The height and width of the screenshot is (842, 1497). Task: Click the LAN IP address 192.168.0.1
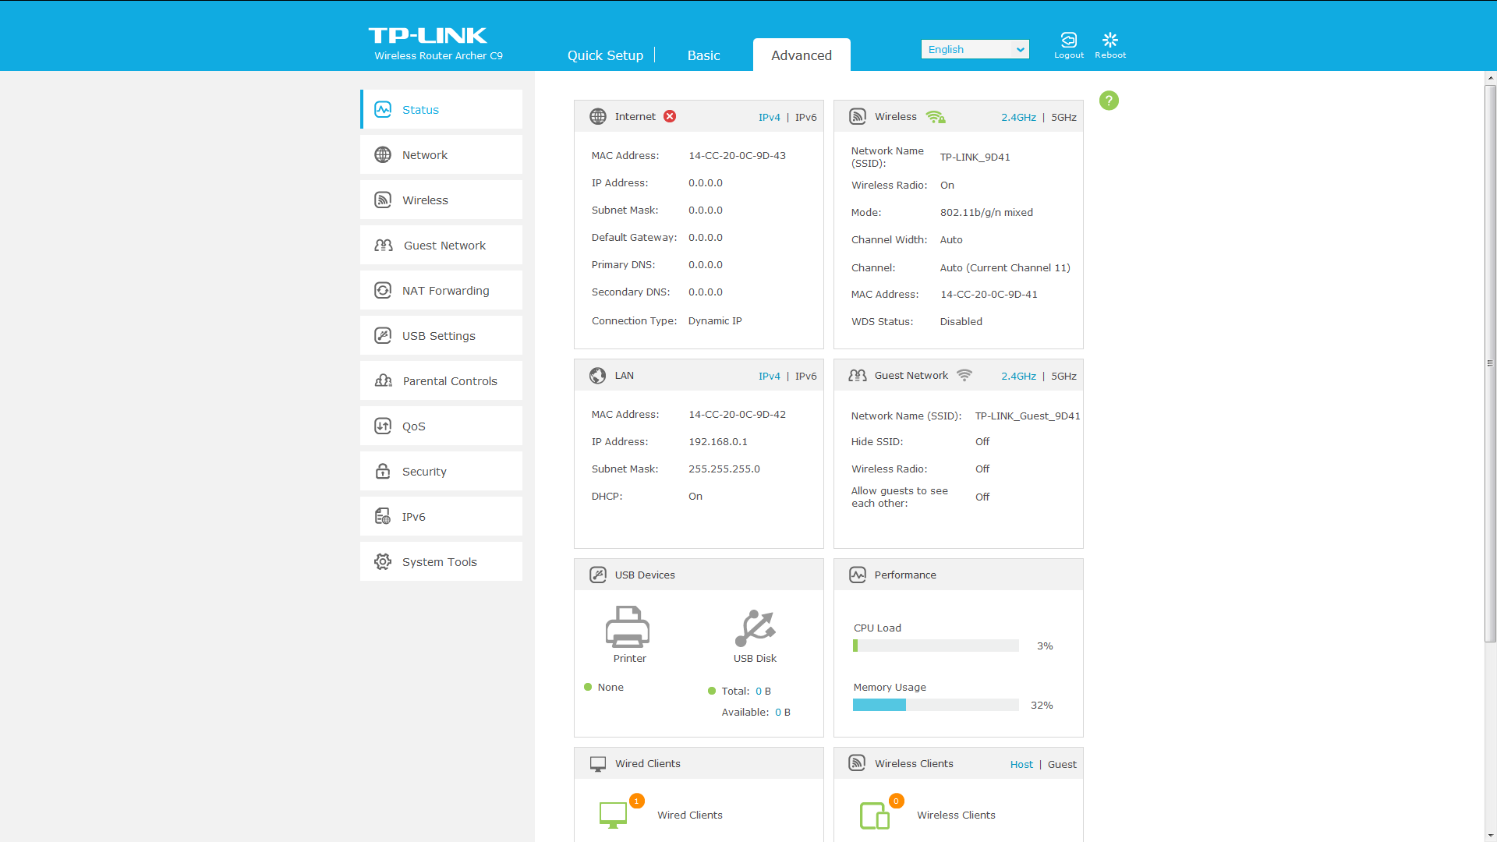(x=717, y=441)
